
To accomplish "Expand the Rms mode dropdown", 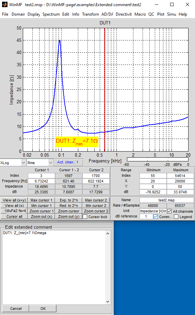I will pos(39,163).
